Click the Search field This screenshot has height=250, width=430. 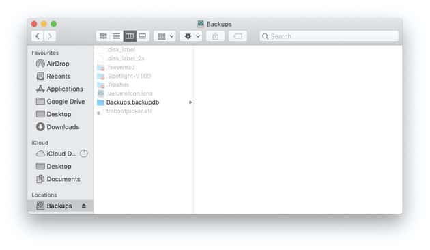tap(329, 36)
